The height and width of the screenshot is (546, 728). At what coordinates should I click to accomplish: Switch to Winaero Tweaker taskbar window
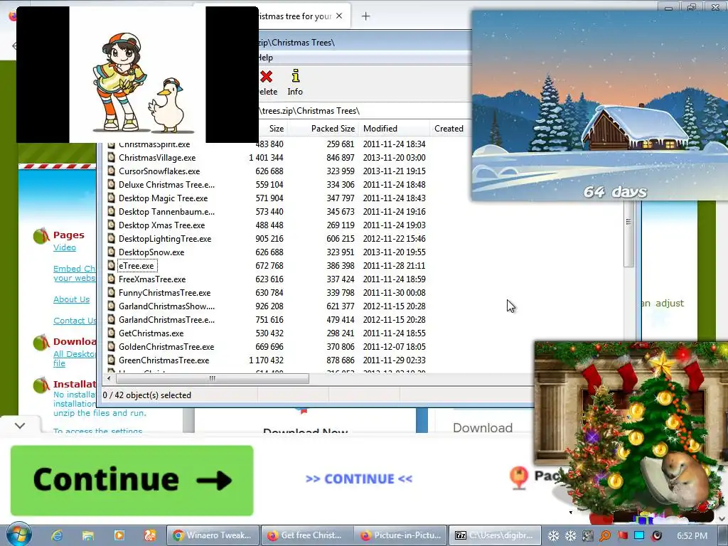(x=213, y=535)
